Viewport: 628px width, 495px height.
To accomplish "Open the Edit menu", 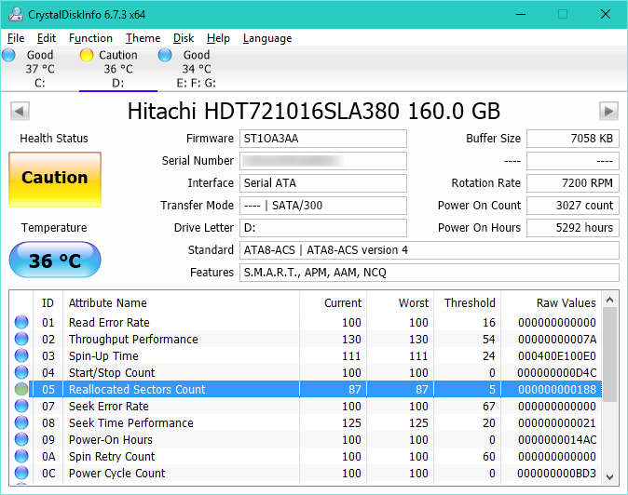I will coord(47,38).
